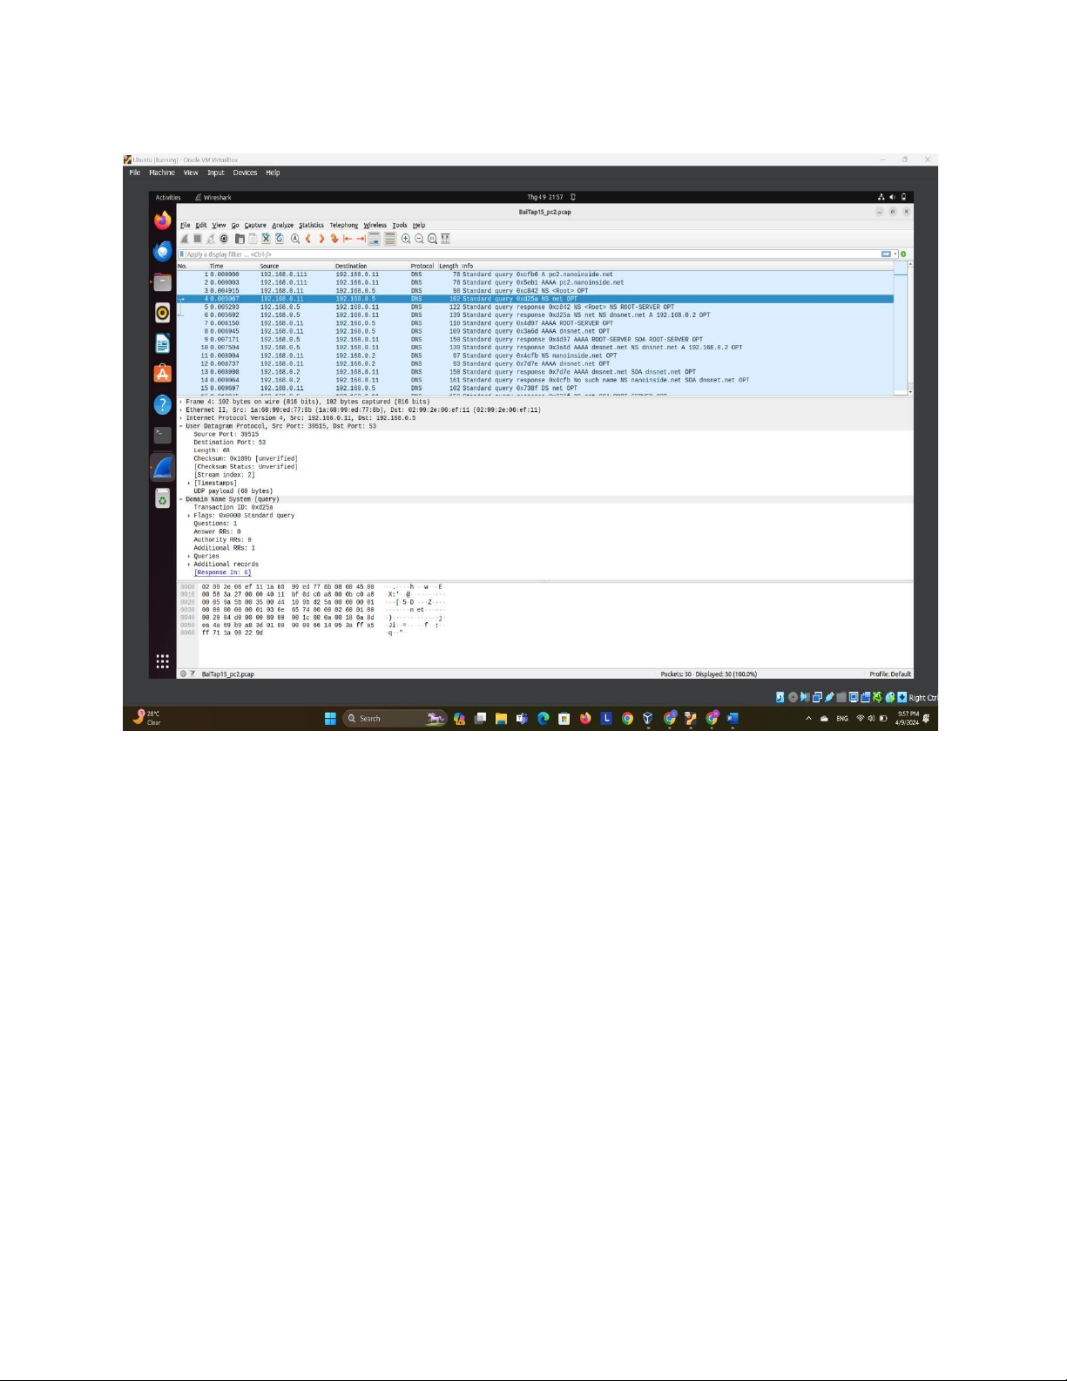This screenshot has height=1381, width=1067.
Task: Find a packet with the magnifier icon
Action: point(295,239)
